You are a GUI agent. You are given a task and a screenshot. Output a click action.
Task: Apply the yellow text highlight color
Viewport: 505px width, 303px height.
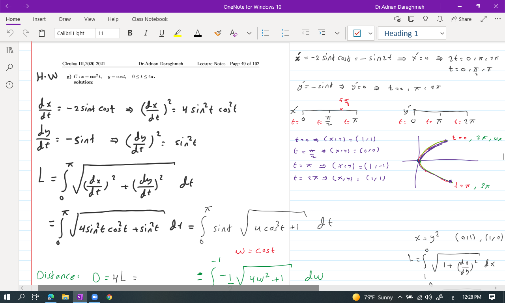[x=178, y=33]
